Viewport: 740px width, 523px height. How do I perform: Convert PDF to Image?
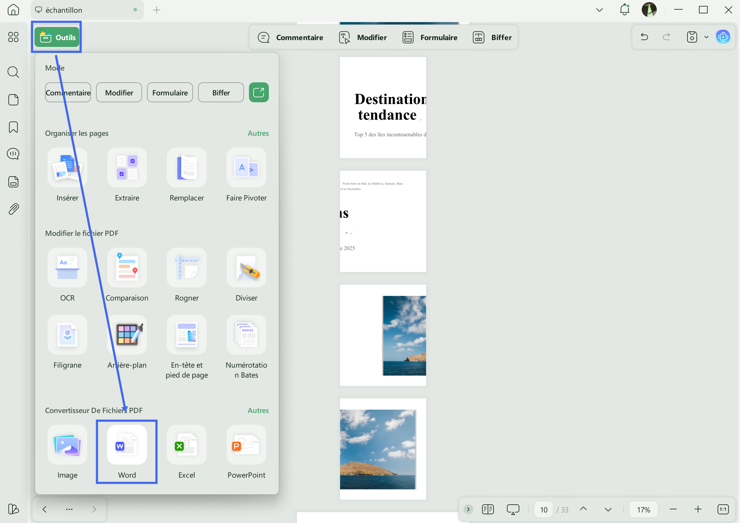(67, 445)
